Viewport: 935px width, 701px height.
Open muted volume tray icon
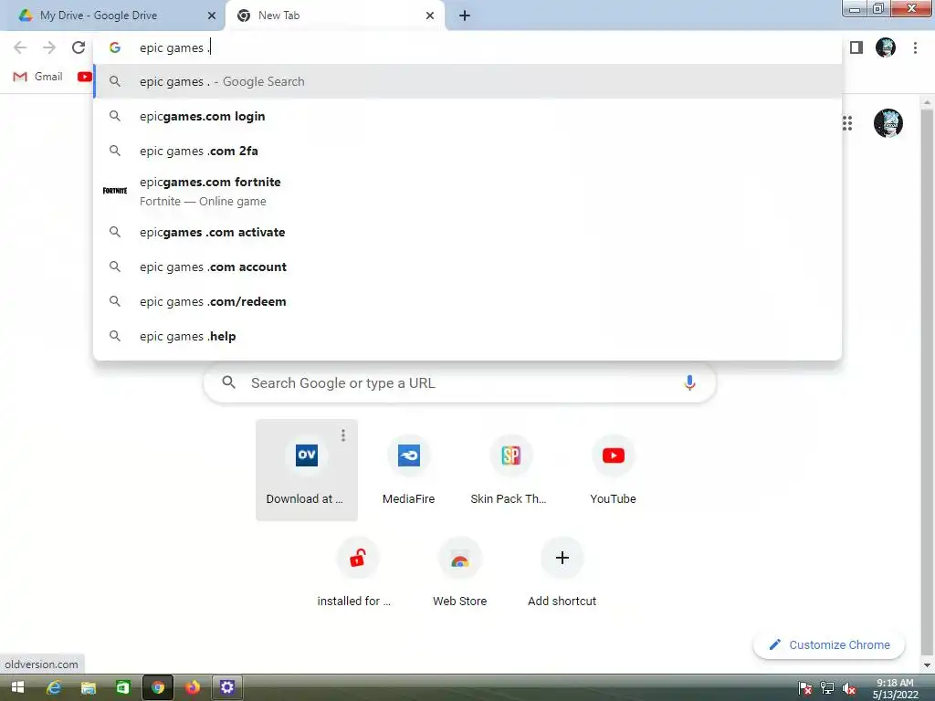(x=849, y=688)
